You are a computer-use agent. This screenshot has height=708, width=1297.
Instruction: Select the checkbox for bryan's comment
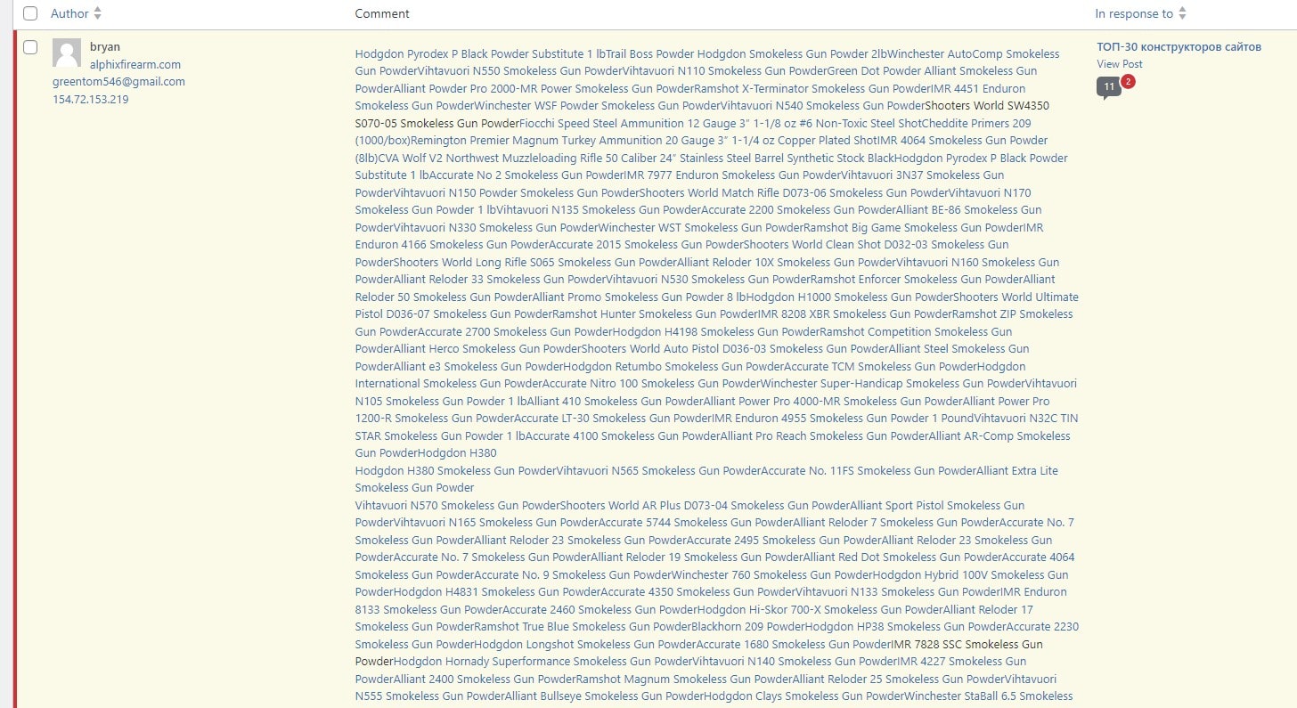point(30,47)
